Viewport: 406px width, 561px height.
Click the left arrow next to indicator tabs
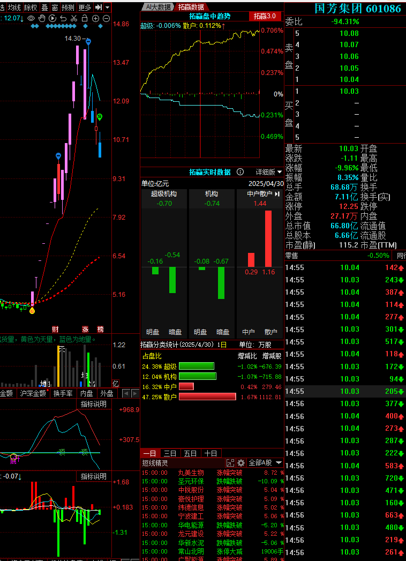pyautogui.click(x=126, y=394)
